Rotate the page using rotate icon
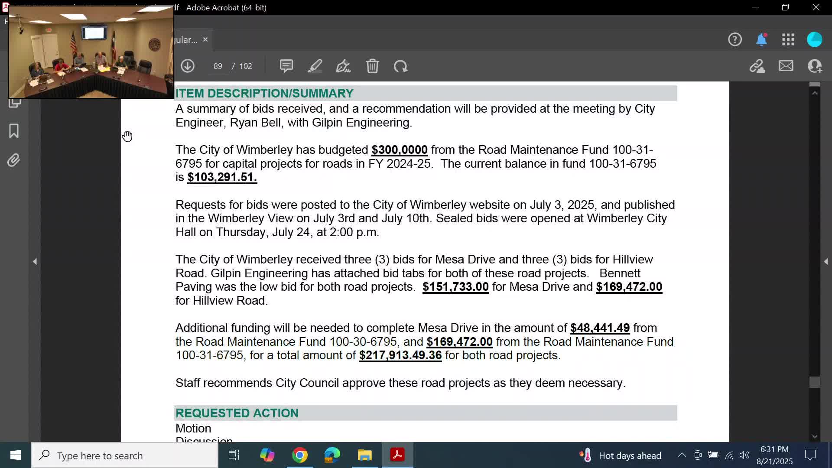The image size is (832, 468). click(401, 66)
